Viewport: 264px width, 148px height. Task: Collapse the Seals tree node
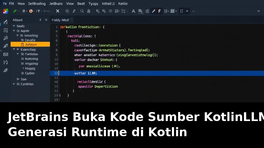[x=14, y=26]
